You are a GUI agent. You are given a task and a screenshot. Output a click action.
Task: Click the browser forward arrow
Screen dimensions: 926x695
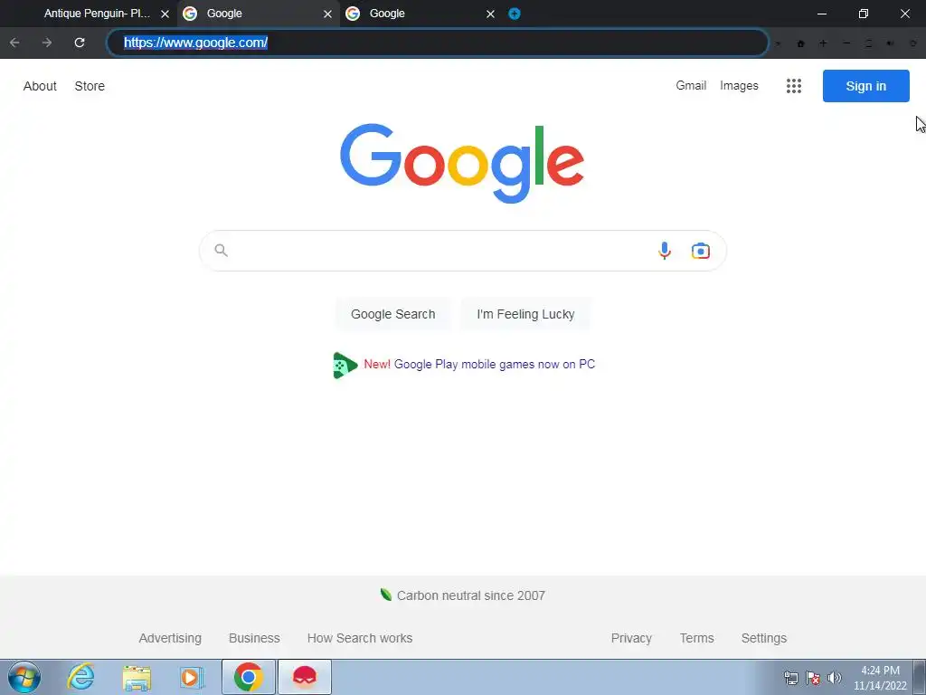(x=47, y=43)
